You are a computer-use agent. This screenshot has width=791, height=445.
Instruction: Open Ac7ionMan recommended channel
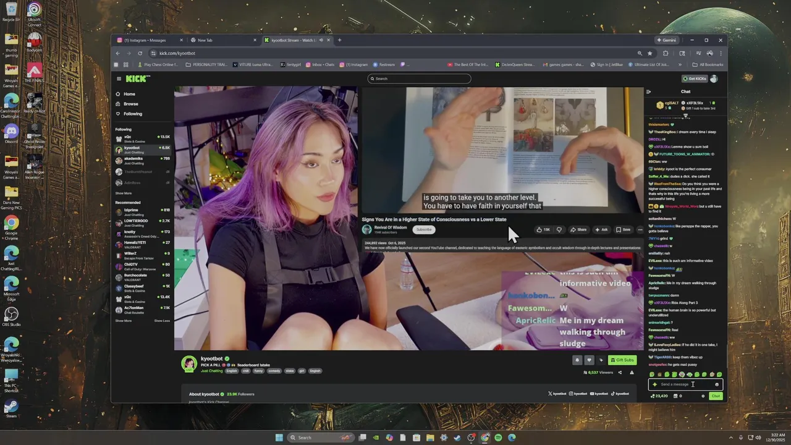click(x=142, y=309)
